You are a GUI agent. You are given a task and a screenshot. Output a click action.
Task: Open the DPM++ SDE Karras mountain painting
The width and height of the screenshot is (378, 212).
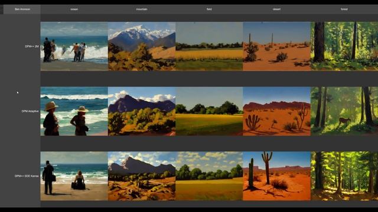click(x=142, y=176)
